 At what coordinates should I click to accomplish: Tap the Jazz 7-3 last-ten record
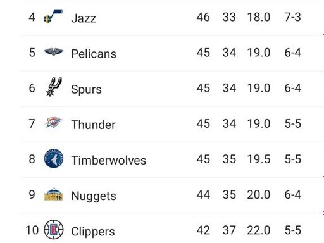(292, 17)
